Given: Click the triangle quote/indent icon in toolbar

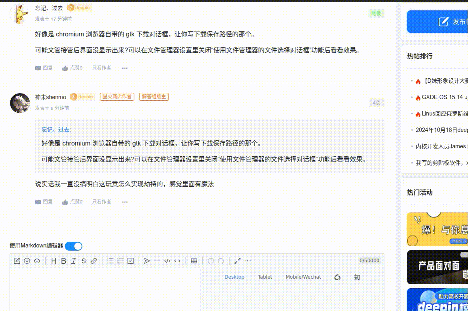Looking at the screenshot, I should pos(147,261).
